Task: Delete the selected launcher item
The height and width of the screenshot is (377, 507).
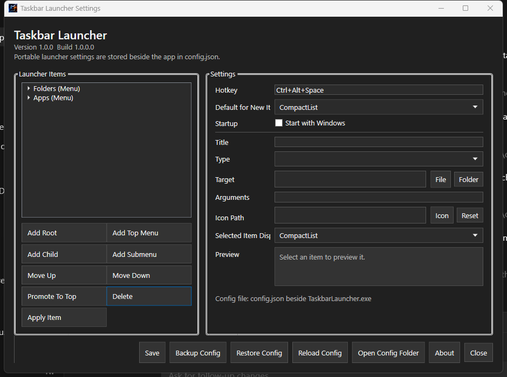Action: click(x=149, y=296)
